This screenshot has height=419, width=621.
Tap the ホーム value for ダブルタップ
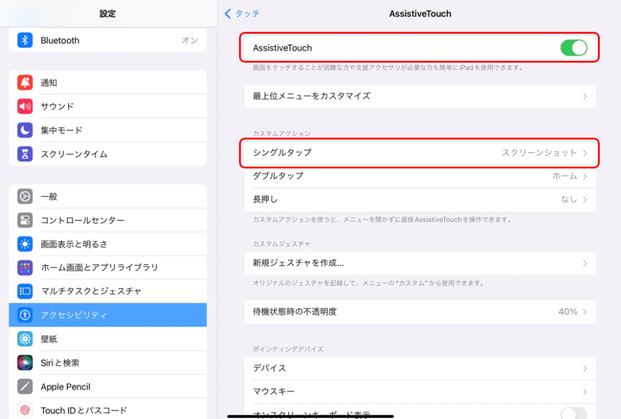(565, 176)
